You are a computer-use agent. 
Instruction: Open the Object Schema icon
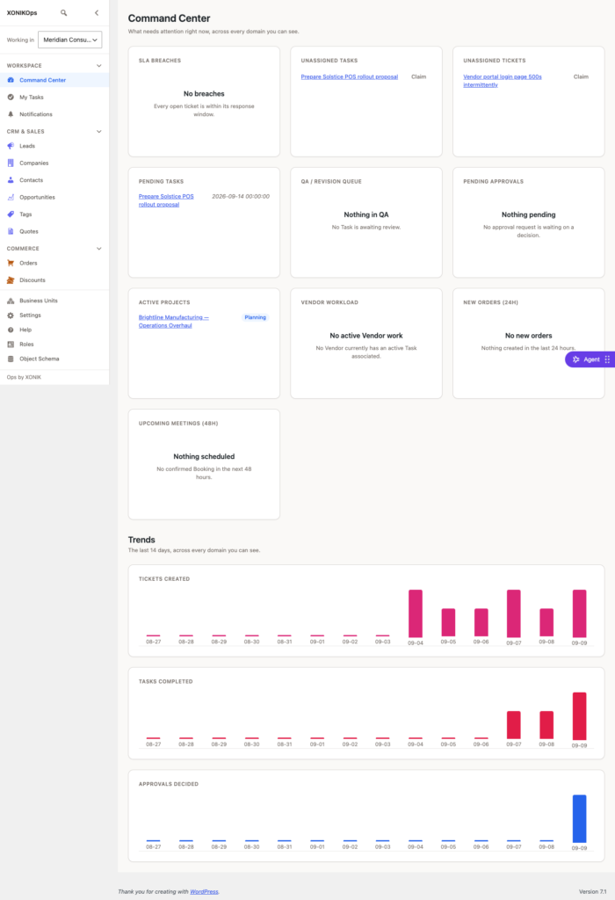[11, 359]
